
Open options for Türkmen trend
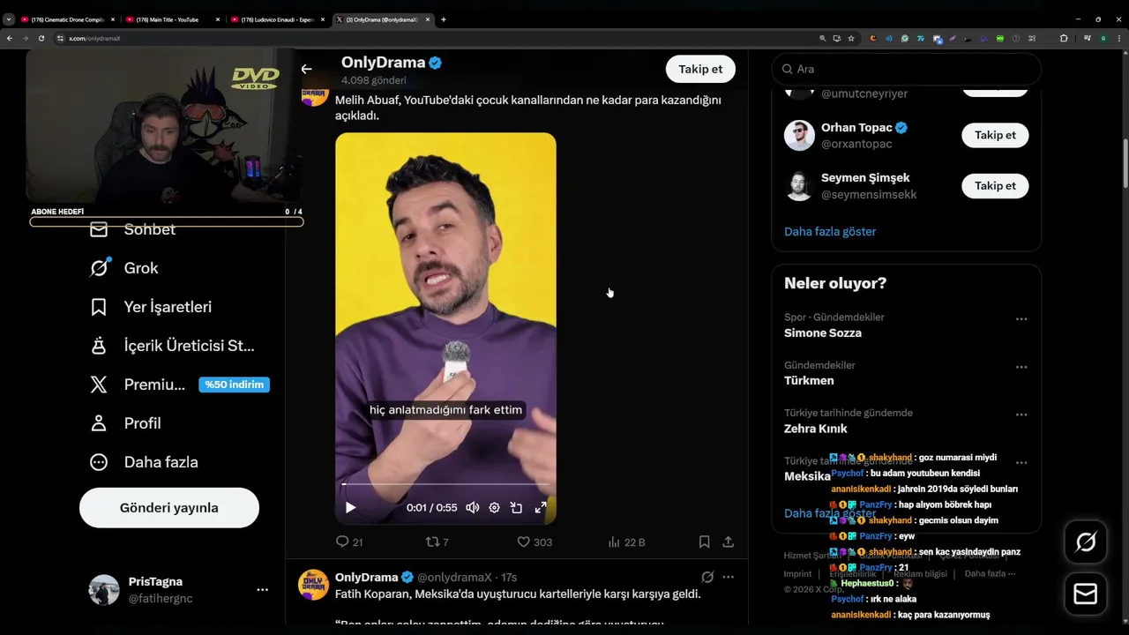click(x=1021, y=367)
